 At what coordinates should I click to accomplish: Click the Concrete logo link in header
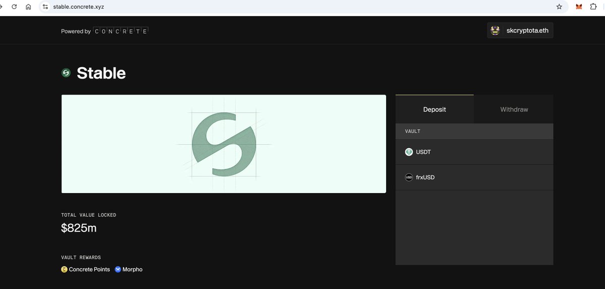[x=121, y=31]
